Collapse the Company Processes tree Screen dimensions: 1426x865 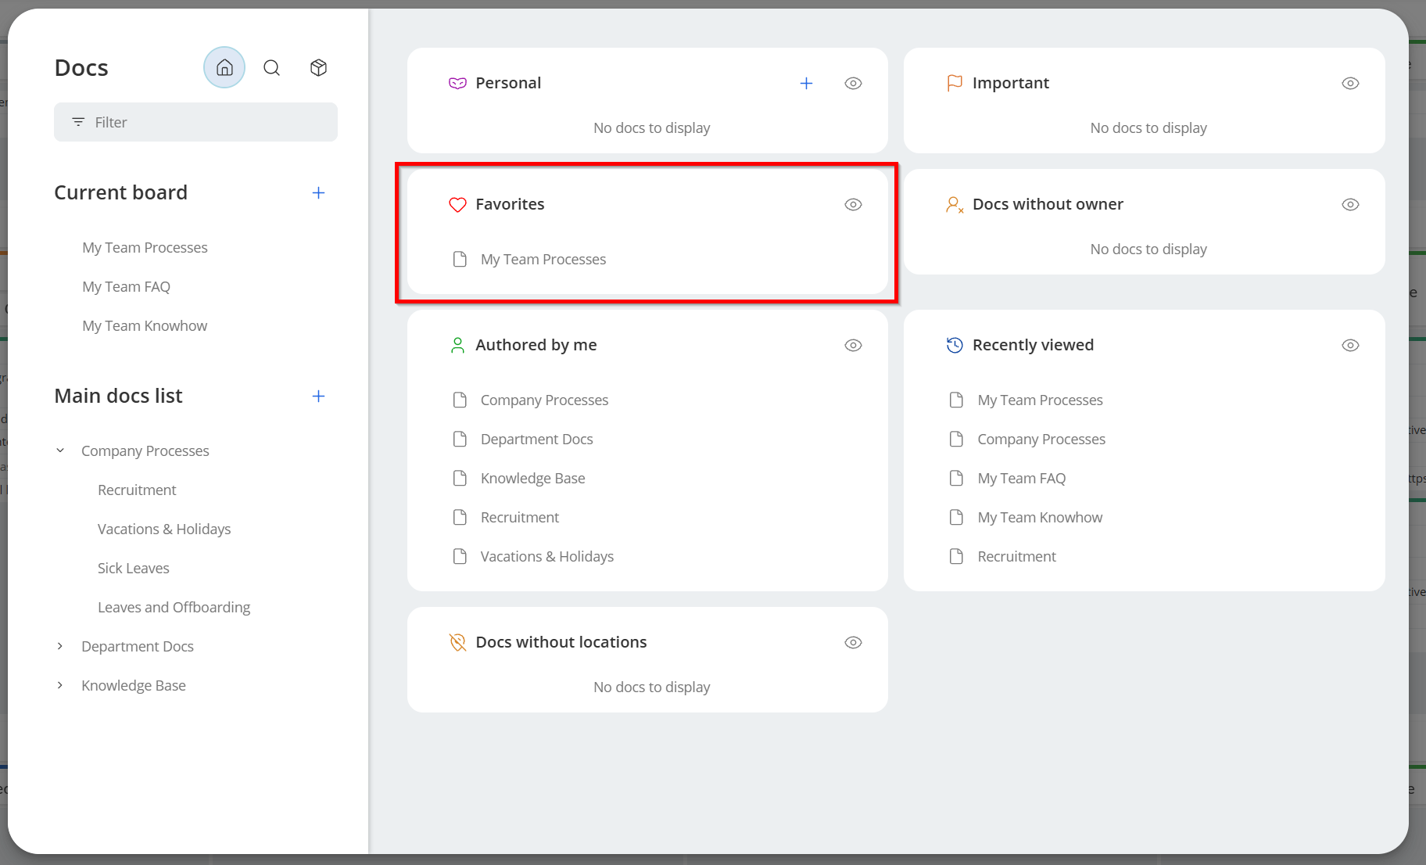coord(60,450)
